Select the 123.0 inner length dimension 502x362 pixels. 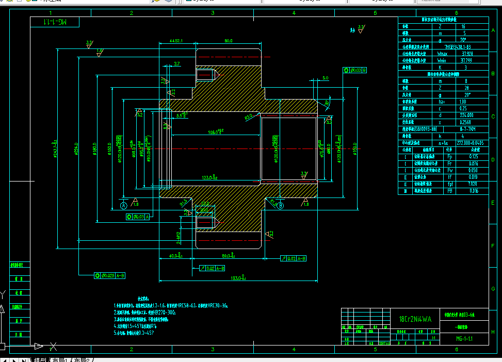click(x=209, y=177)
